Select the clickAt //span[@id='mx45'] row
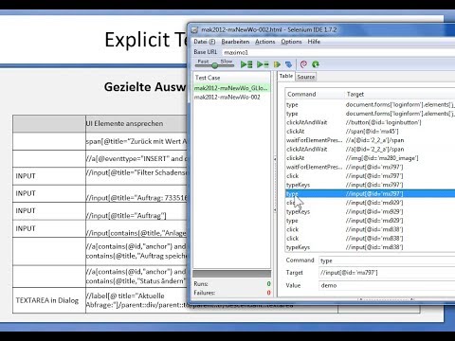 point(370,132)
